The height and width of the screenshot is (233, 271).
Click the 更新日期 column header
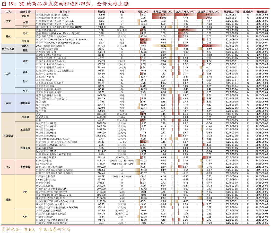pyautogui.click(x=262, y=12)
